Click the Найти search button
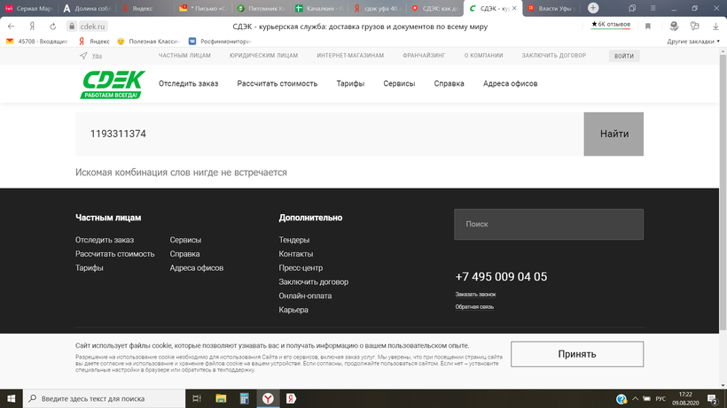 coord(614,135)
